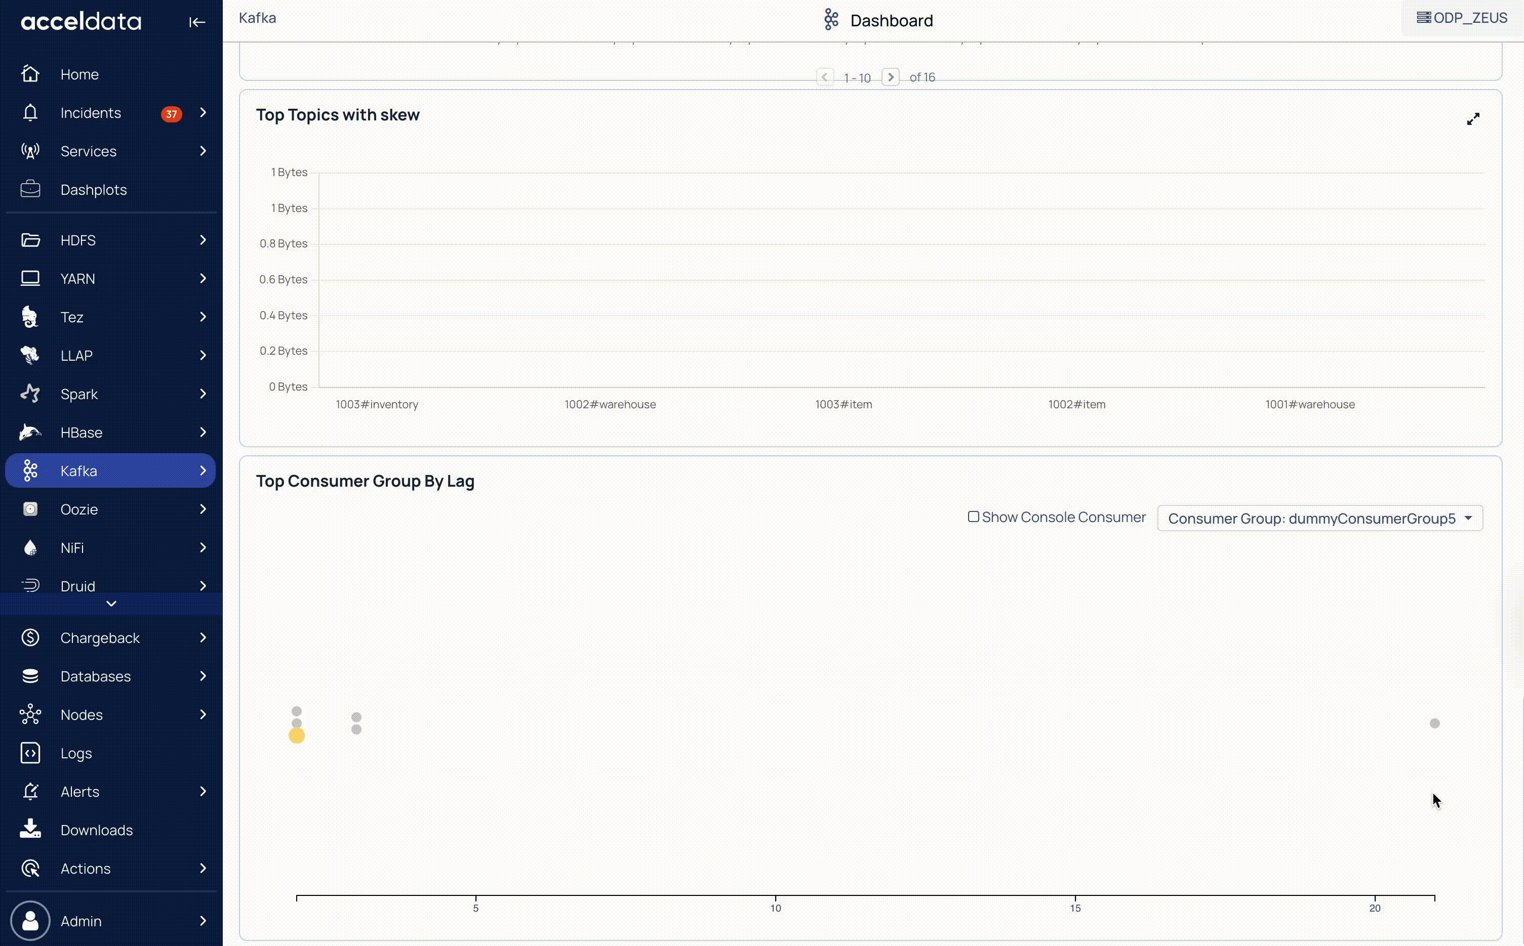Click the Admin user avatar
The image size is (1524, 946).
point(30,920)
